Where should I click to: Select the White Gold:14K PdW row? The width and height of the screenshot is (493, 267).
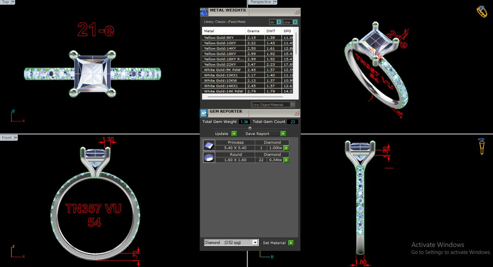tap(248, 92)
